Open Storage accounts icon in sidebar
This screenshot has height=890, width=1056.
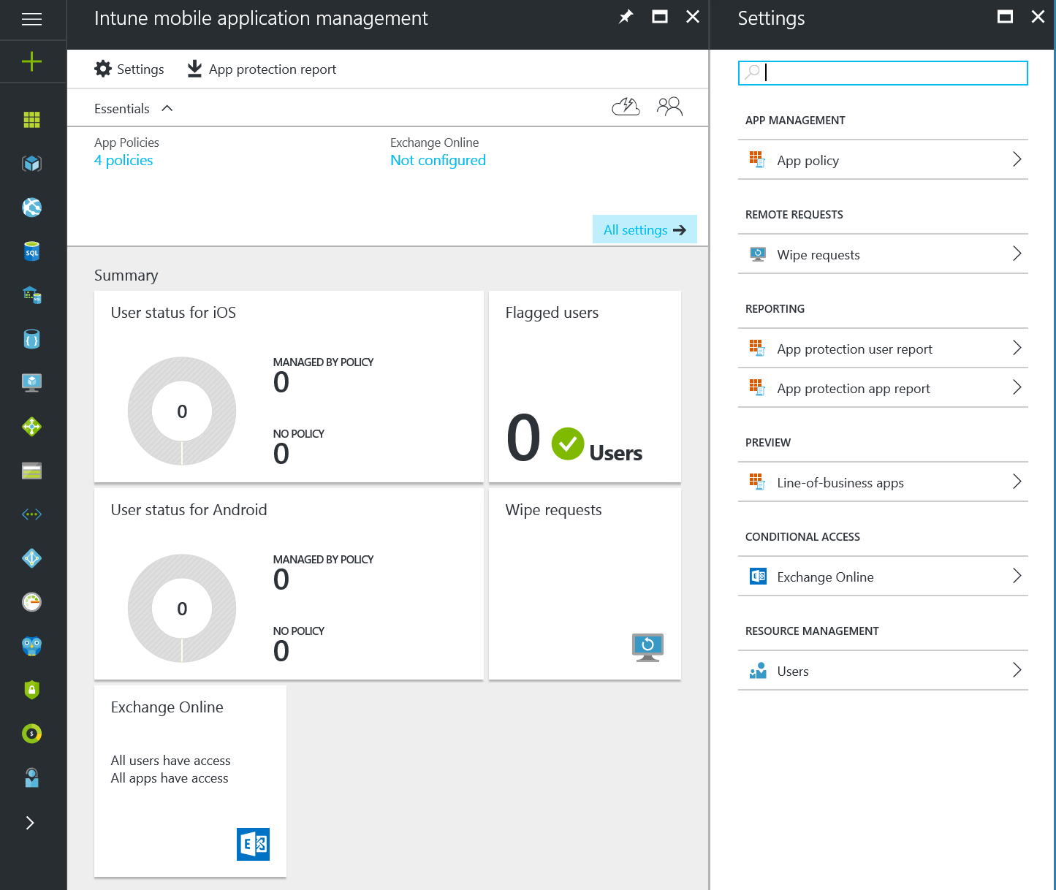click(x=32, y=471)
